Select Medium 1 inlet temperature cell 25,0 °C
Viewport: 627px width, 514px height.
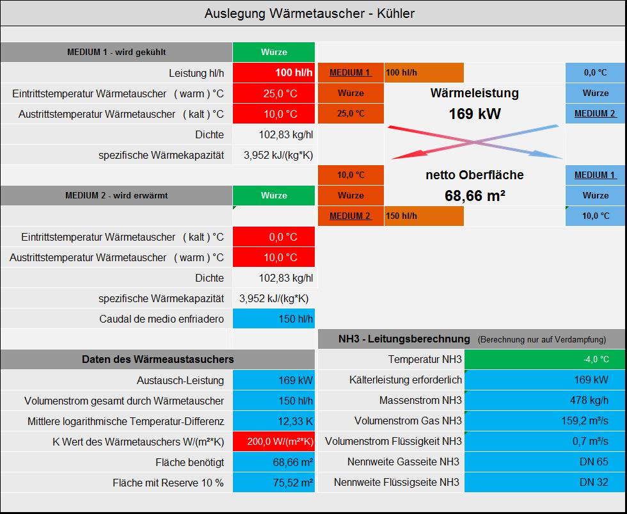(x=274, y=93)
